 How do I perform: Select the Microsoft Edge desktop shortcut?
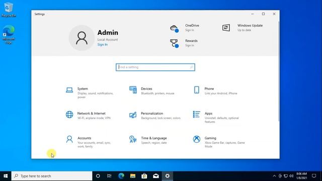[9, 35]
